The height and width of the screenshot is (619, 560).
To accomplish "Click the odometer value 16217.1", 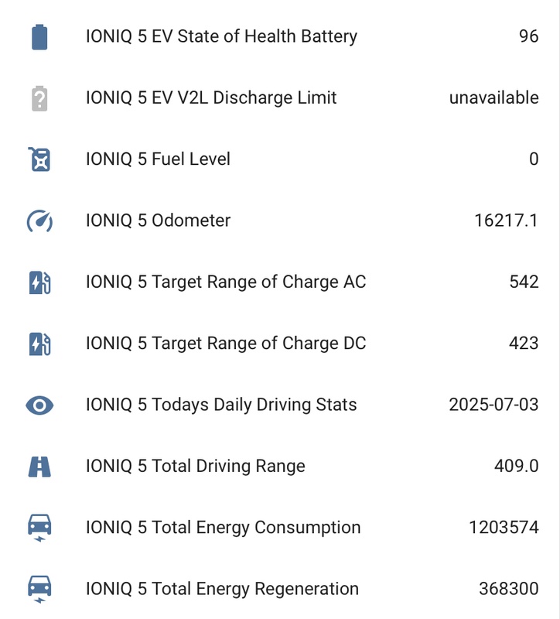I will 506,221.
